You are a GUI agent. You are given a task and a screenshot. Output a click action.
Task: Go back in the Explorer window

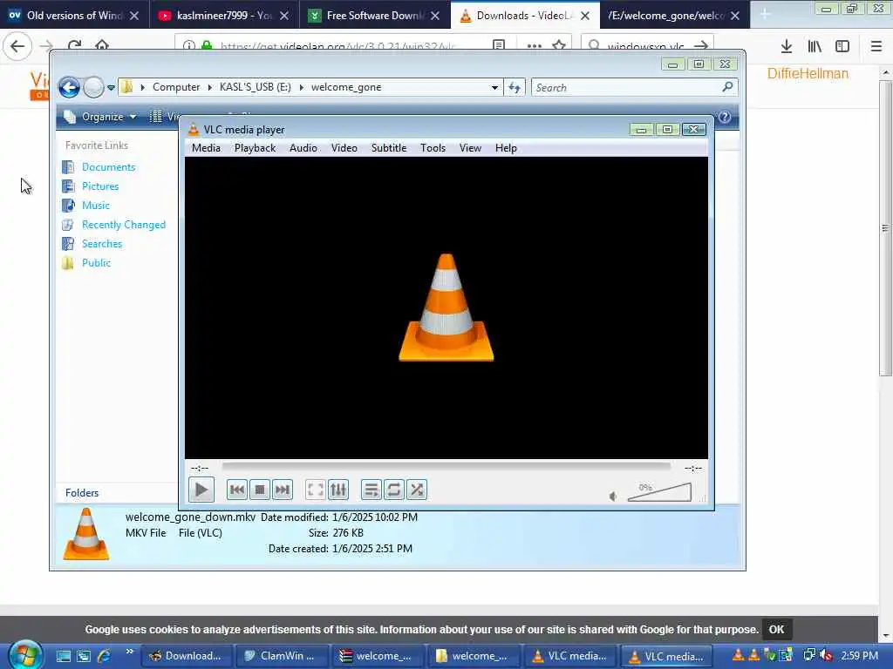pyautogui.click(x=70, y=88)
